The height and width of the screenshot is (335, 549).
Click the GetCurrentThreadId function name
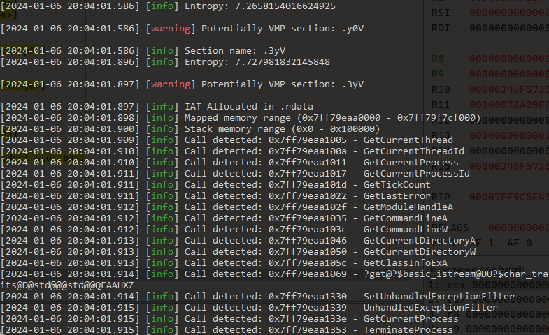coord(414,151)
